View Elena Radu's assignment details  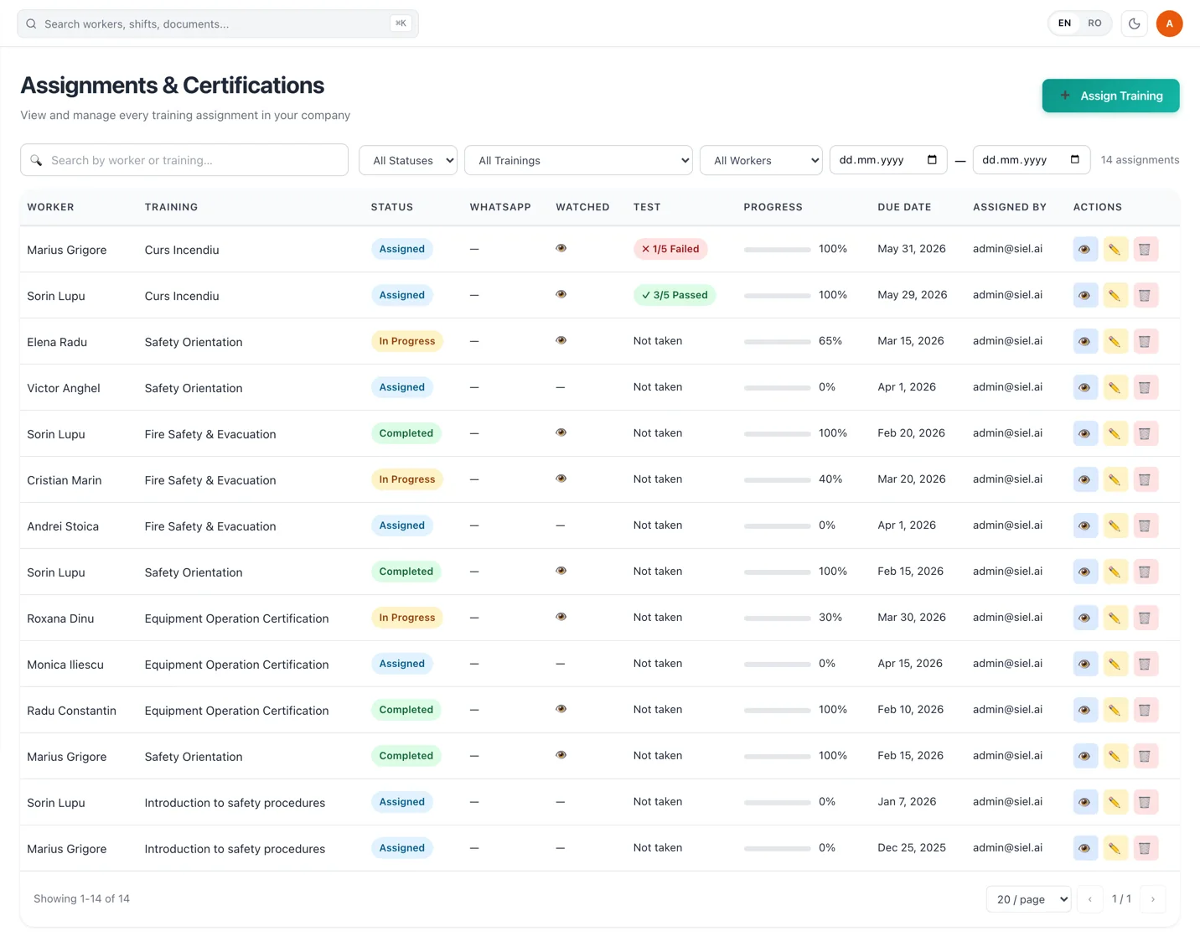coord(1085,341)
